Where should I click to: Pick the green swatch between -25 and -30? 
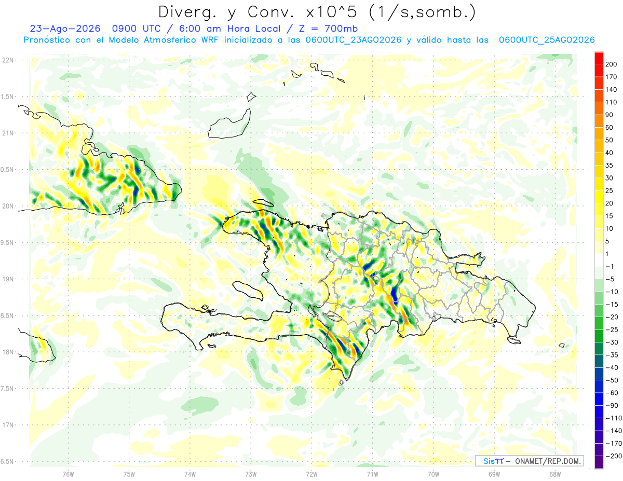(x=599, y=336)
